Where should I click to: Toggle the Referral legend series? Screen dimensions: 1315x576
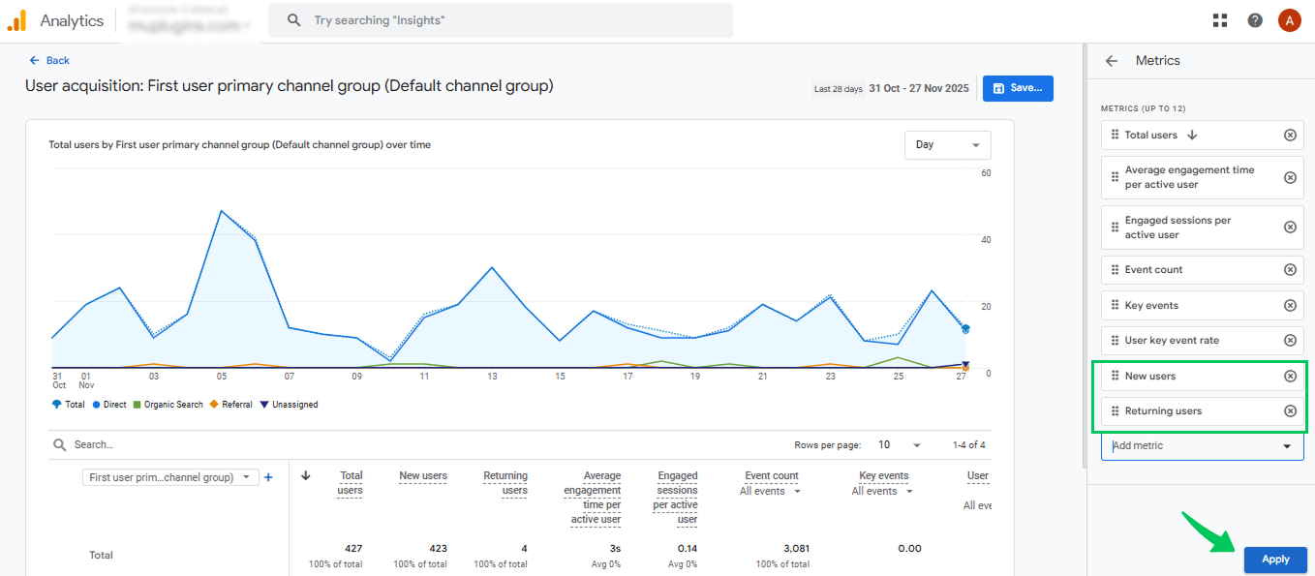230,405
